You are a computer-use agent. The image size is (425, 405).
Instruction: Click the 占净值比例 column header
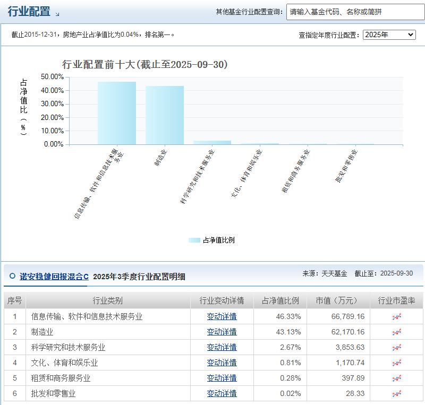pyautogui.click(x=280, y=300)
